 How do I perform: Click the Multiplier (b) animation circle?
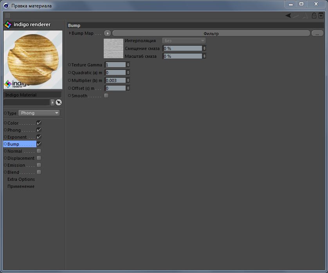click(69, 80)
